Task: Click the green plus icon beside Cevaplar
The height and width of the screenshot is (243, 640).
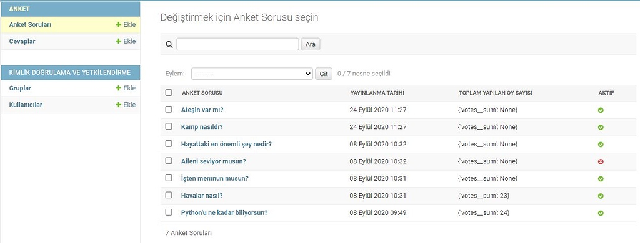Action: click(118, 41)
